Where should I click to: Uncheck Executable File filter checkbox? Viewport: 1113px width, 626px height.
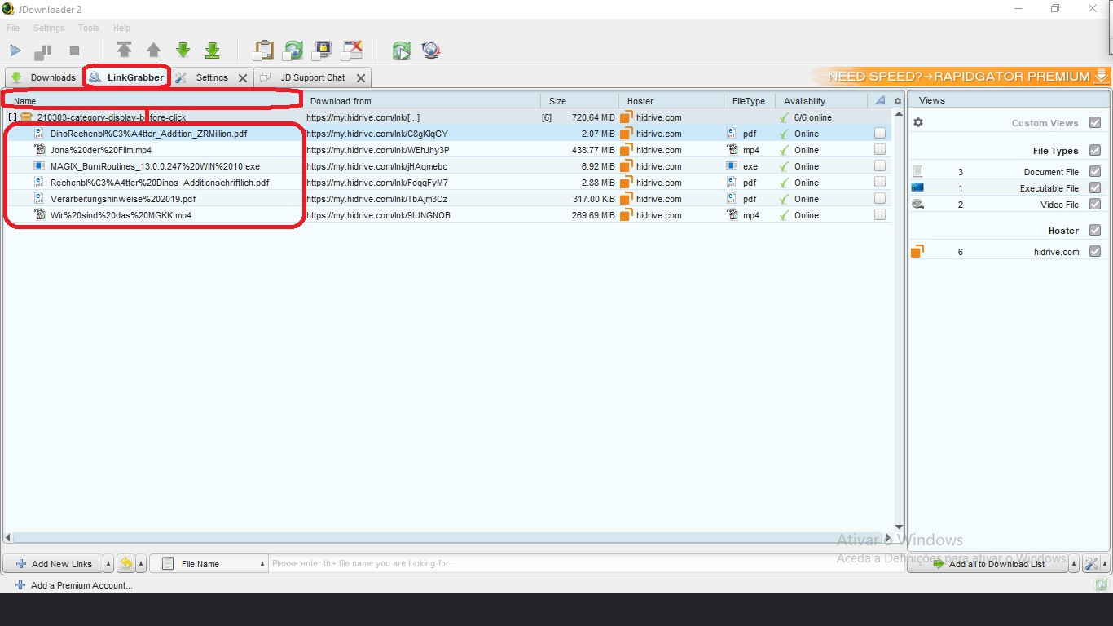[x=1095, y=187]
